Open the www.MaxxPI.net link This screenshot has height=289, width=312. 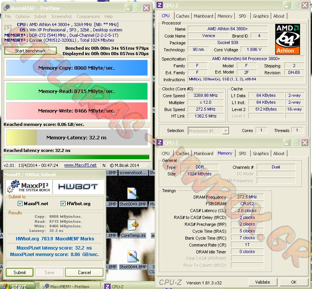pyautogui.click(x=80, y=165)
